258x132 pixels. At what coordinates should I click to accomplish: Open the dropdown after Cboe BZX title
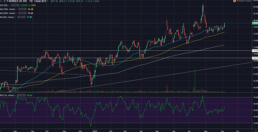48,1
